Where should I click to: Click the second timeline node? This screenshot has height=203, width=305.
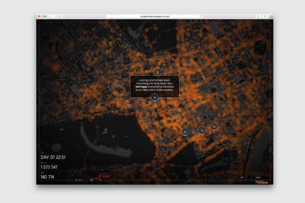point(80,180)
